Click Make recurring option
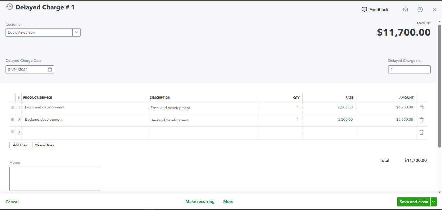Screen dimensions: 442x210 click(x=200, y=202)
